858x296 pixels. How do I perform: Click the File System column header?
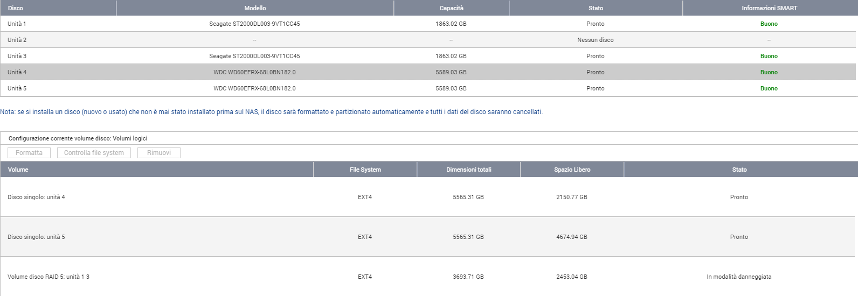[365, 170]
